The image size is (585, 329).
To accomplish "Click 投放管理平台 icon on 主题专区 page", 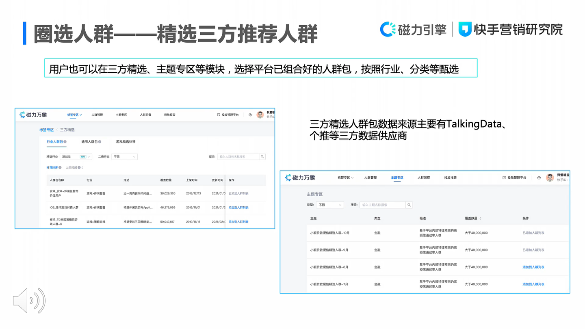I will (504, 177).
